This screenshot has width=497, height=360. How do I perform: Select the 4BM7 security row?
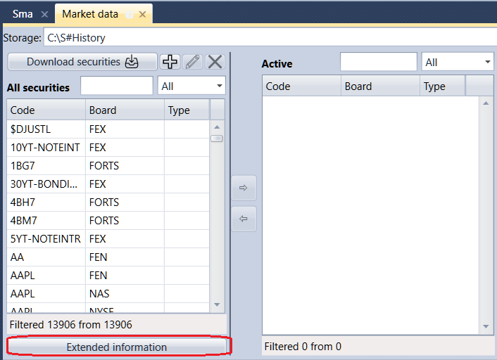(108, 220)
